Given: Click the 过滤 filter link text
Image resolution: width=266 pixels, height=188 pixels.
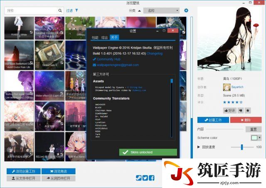Looking at the screenshot, I should (69, 10).
